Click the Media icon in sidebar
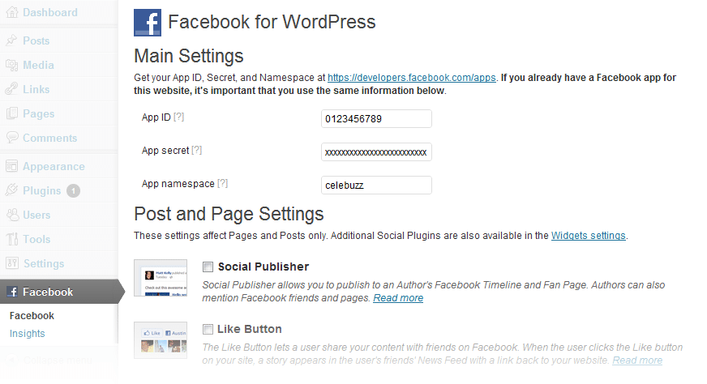Image resolution: width=707 pixels, height=384 pixels. coord(11,65)
